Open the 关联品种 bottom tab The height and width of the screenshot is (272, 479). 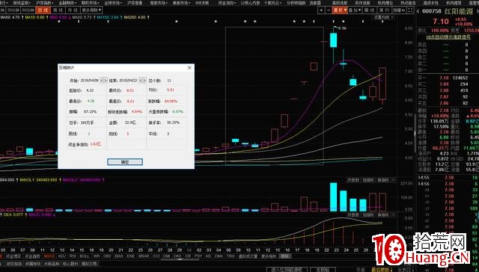pos(52,264)
